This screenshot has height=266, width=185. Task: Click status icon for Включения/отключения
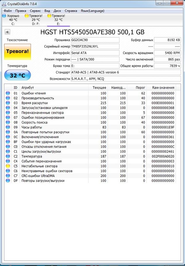pyautogui.click(x=8, y=137)
